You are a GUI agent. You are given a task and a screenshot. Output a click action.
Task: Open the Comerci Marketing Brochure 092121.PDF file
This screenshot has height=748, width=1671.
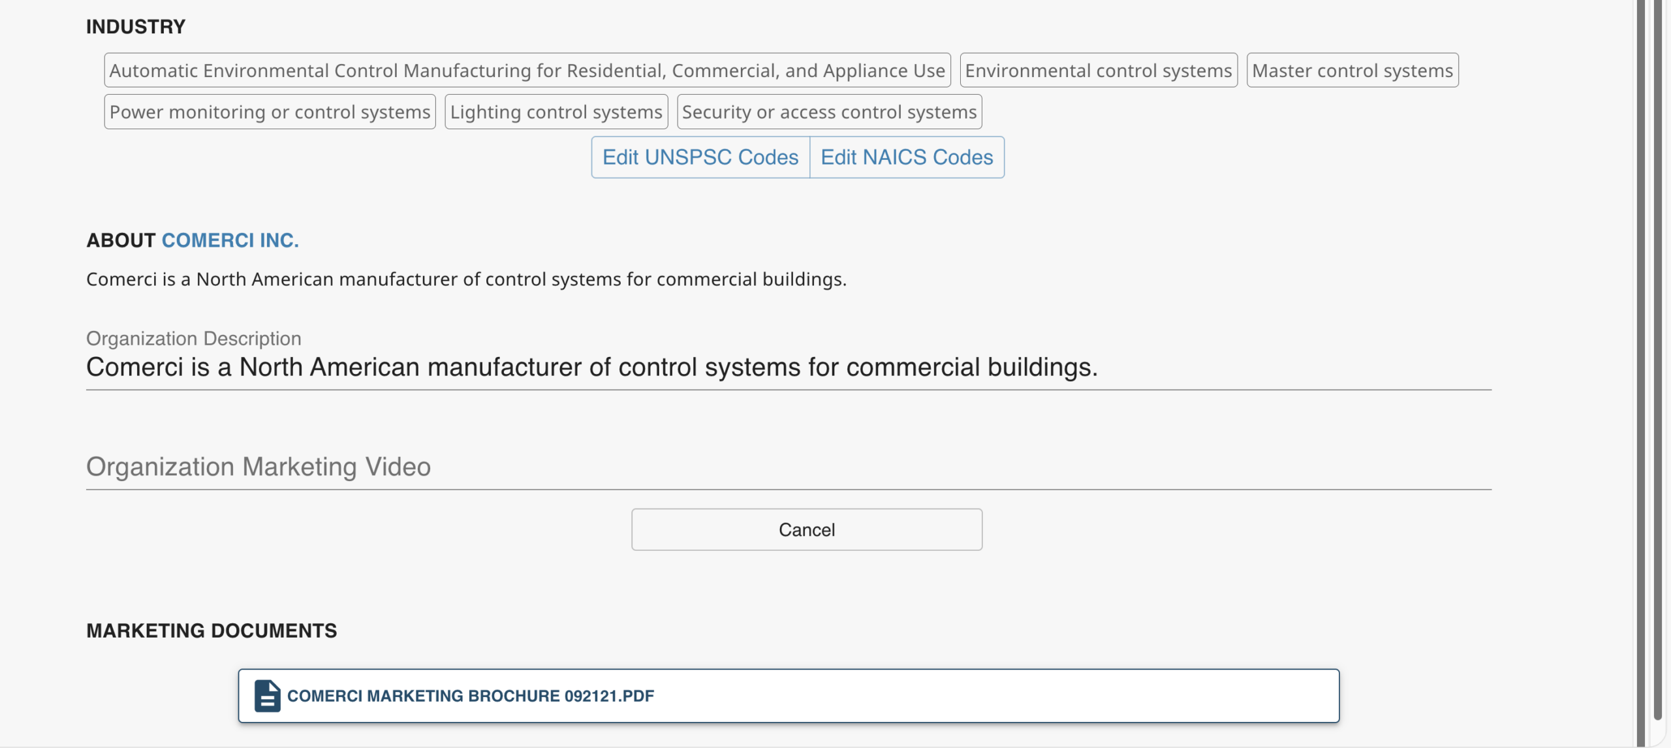(x=471, y=696)
